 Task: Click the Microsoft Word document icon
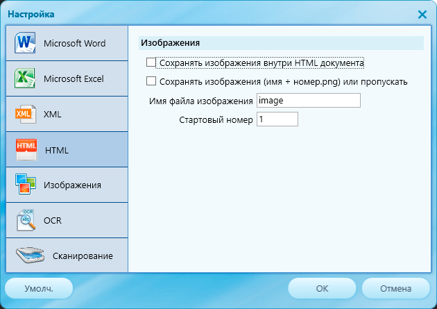[x=24, y=43]
